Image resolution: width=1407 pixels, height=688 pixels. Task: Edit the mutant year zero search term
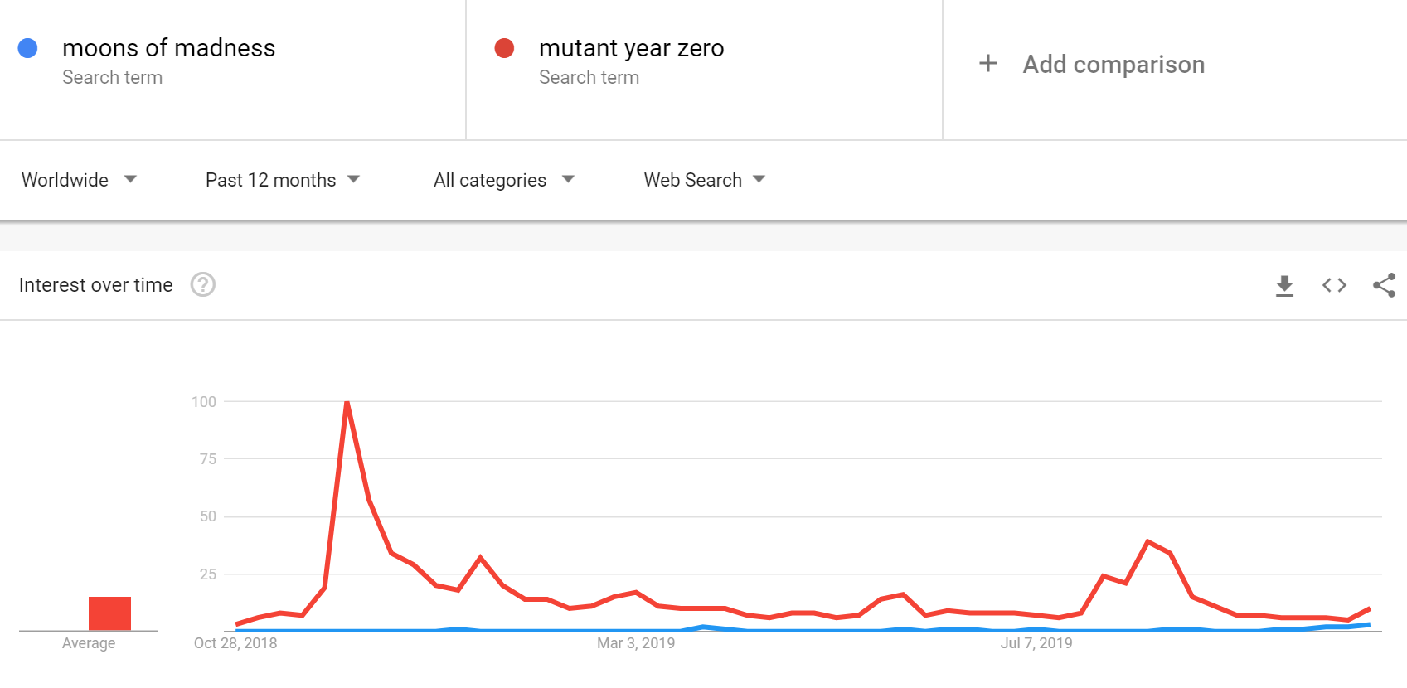tap(632, 48)
